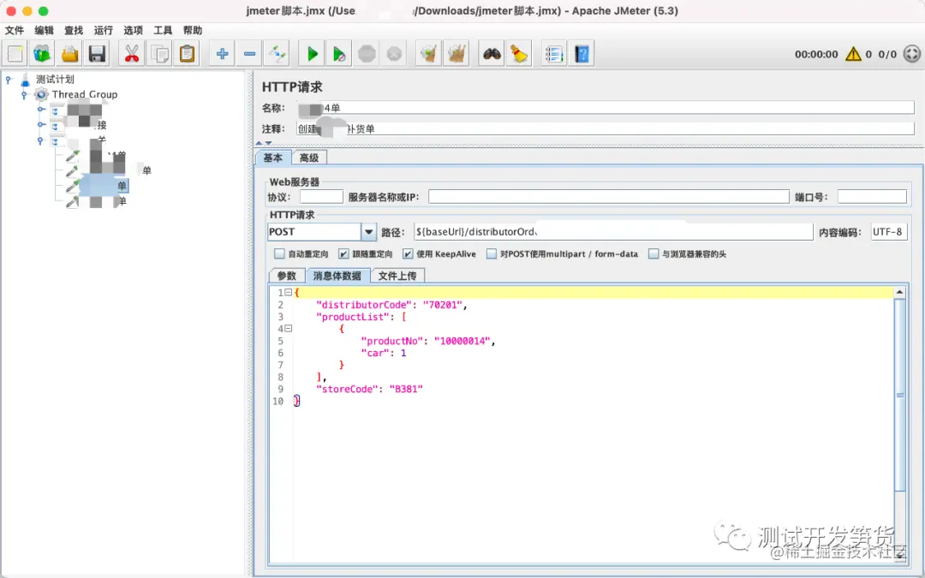Image resolution: width=925 pixels, height=578 pixels.
Task: Enable the 与浏览器兼容的头 checkbox
Action: [653, 253]
